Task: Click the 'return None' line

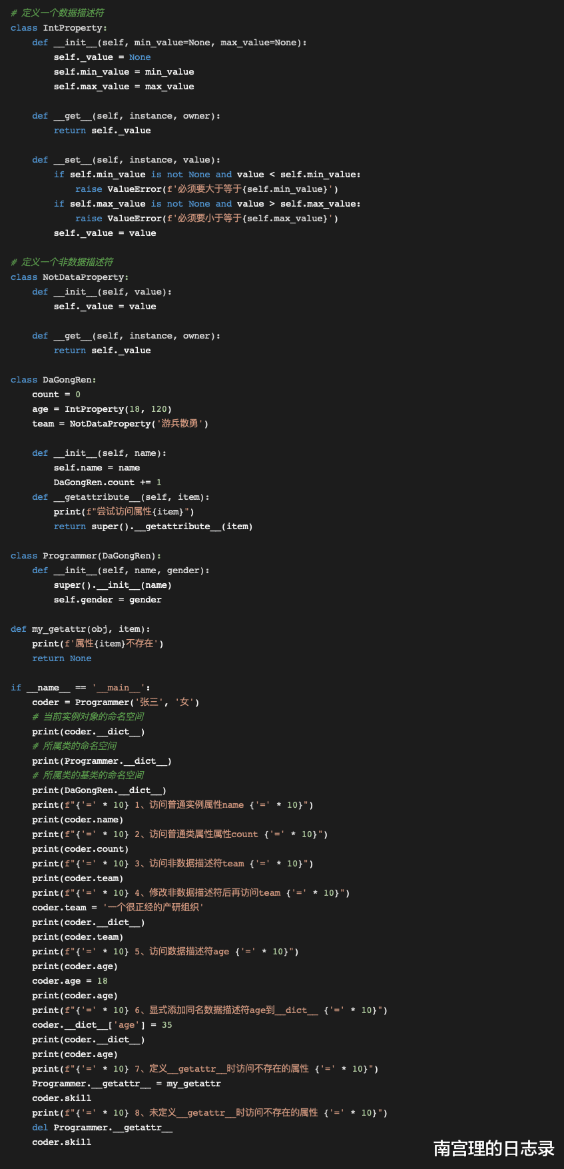Action: (62, 658)
